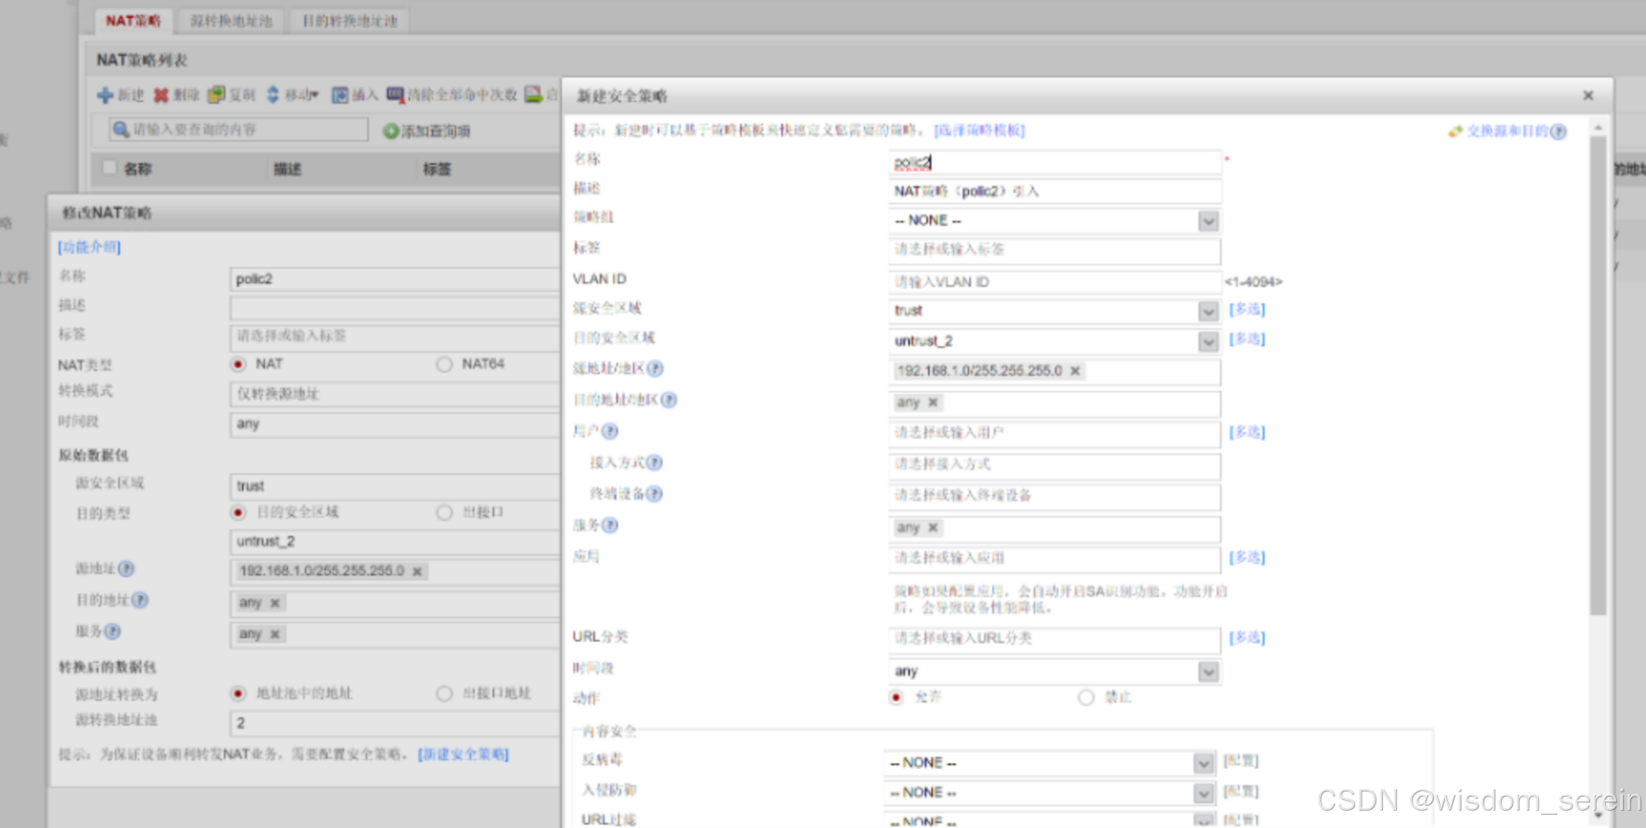Click help icon next to service in NAT dialog
The height and width of the screenshot is (828, 1646).
pyautogui.click(x=112, y=631)
